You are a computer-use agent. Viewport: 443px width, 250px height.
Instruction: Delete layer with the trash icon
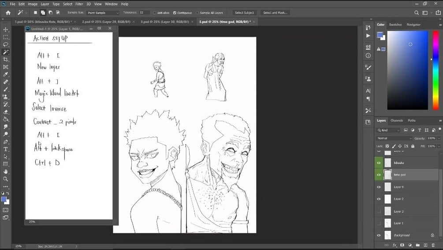(x=433, y=245)
